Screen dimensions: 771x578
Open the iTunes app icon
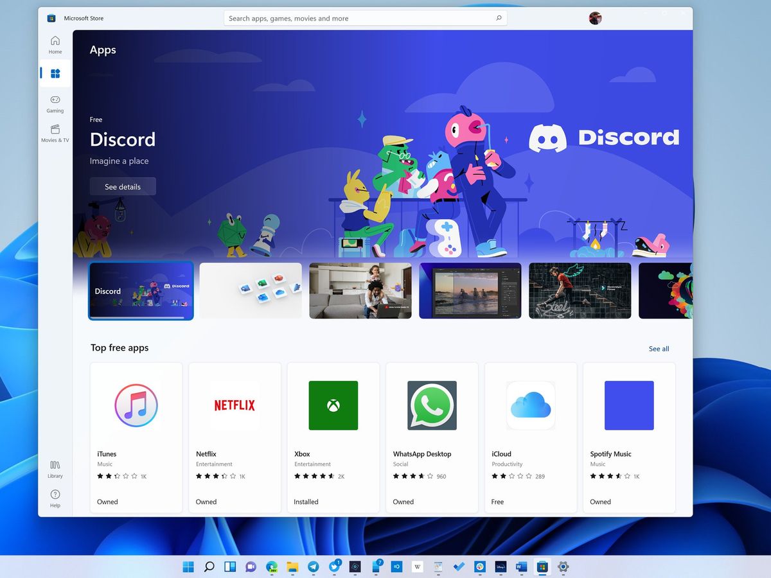136,405
